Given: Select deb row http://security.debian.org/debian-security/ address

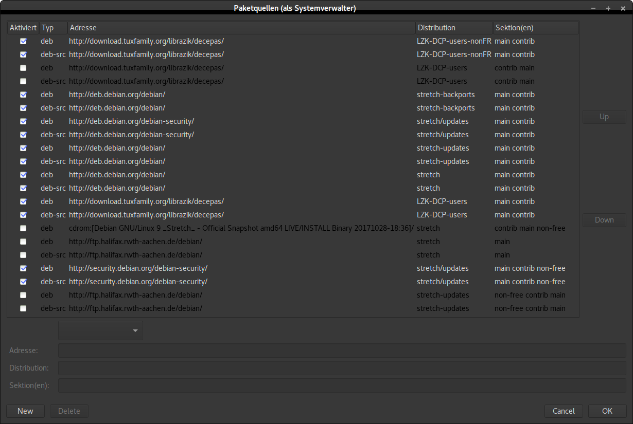Looking at the screenshot, I should tap(138, 268).
